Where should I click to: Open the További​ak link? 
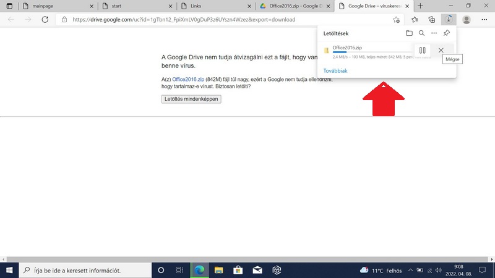[x=335, y=71]
